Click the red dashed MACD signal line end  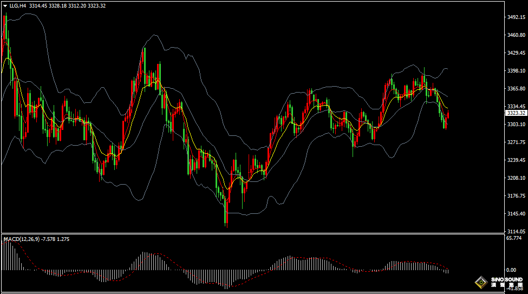(x=447, y=267)
